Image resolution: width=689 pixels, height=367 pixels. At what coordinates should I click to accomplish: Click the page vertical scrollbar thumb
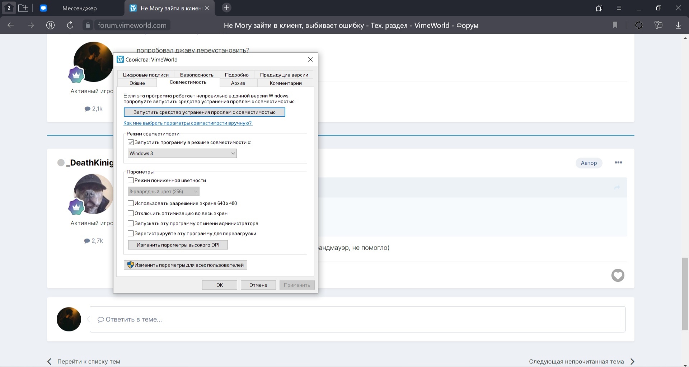(685, 293)
